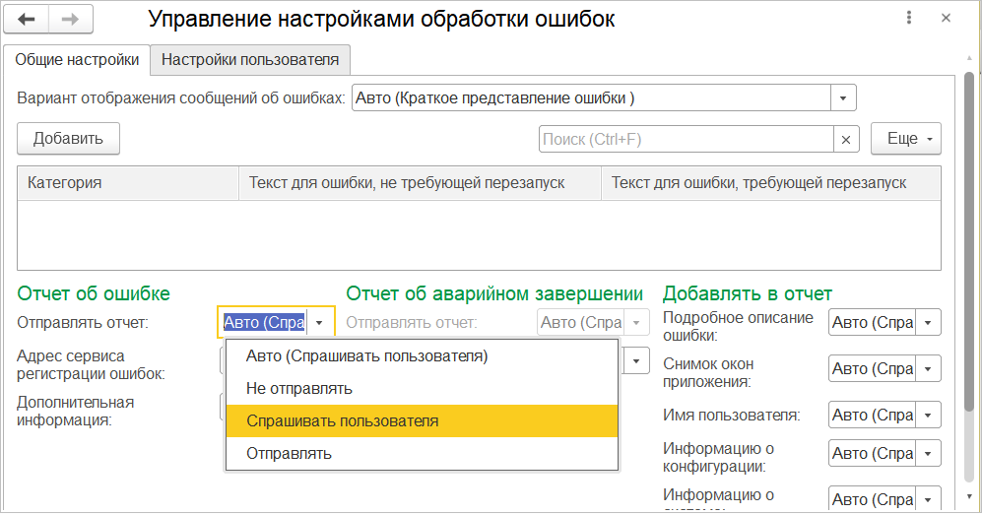982x514 pixels.
Task: Clear the search field with the X icon
Action: click(846, 140)
